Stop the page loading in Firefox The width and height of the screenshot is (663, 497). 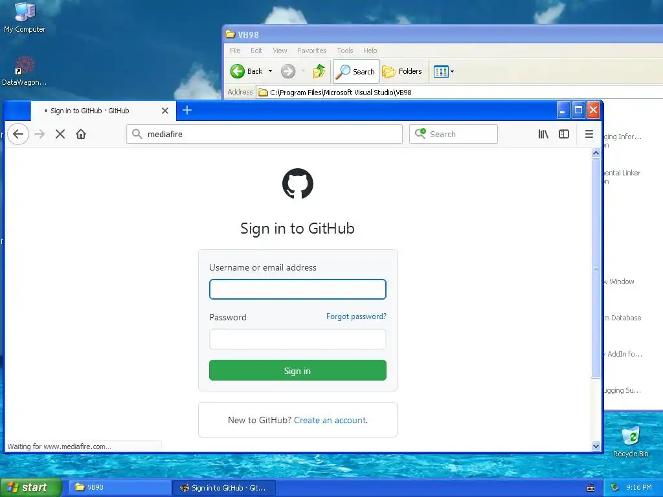pyautogui.click(x=60, y=134)
